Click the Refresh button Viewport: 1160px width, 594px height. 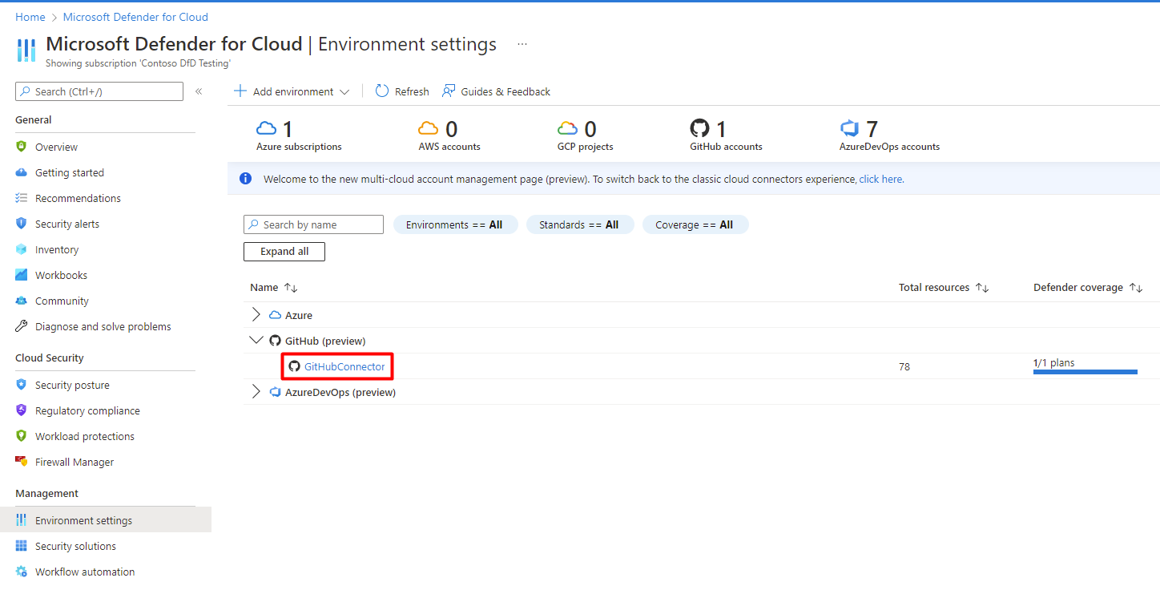click(x=401, y=91)
